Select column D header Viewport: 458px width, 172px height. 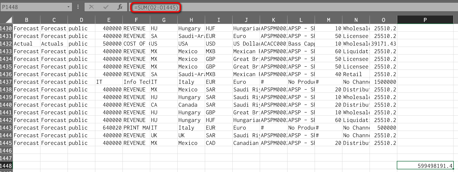coord(82,20)
